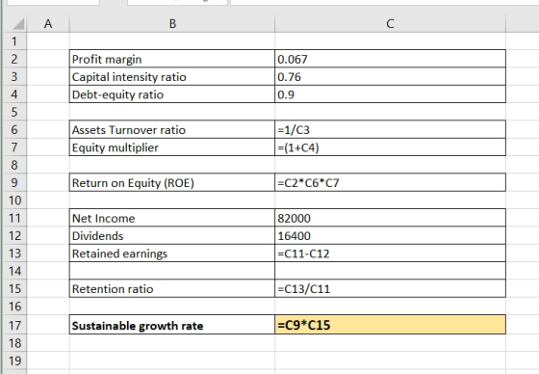Image resolution: width=539 pixels, height=374 pixels.
Task: Select row 6 header
Action: point(14,130)
